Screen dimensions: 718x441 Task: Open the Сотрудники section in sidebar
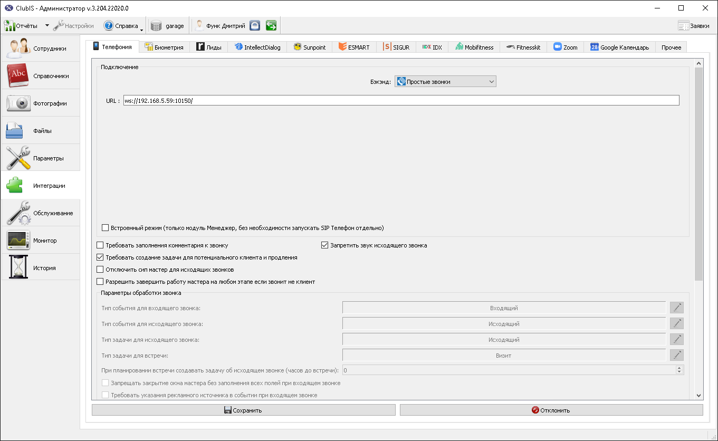[x=41, y=48]
